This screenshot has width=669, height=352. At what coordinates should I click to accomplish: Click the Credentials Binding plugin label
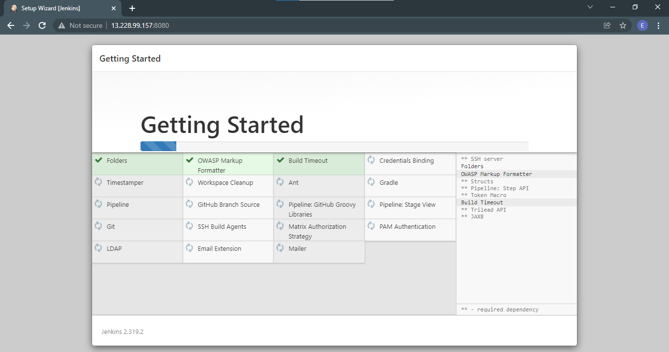pos(406,160)
